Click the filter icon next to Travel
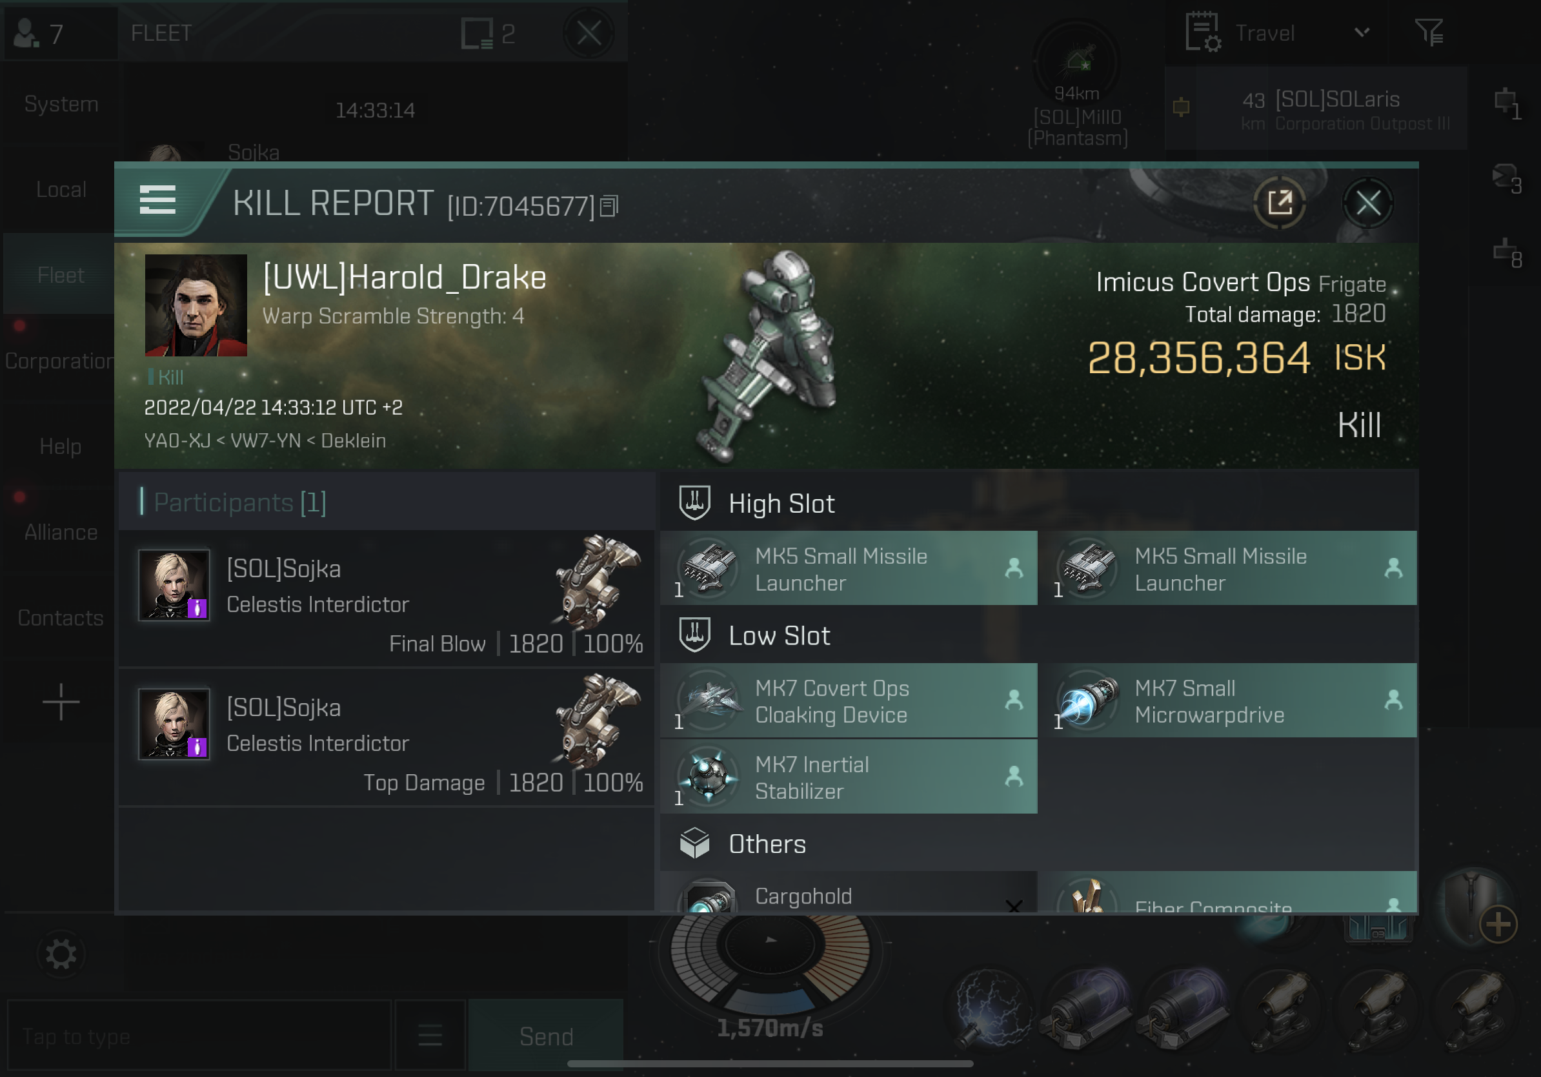This screenshot has width=1541, height=1077. [x=1430, y=30]
